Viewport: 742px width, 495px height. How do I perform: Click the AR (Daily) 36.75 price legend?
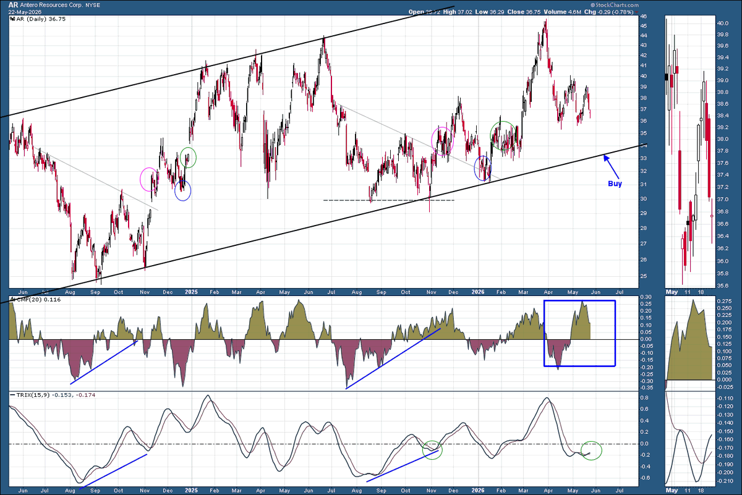coord(39,19)
